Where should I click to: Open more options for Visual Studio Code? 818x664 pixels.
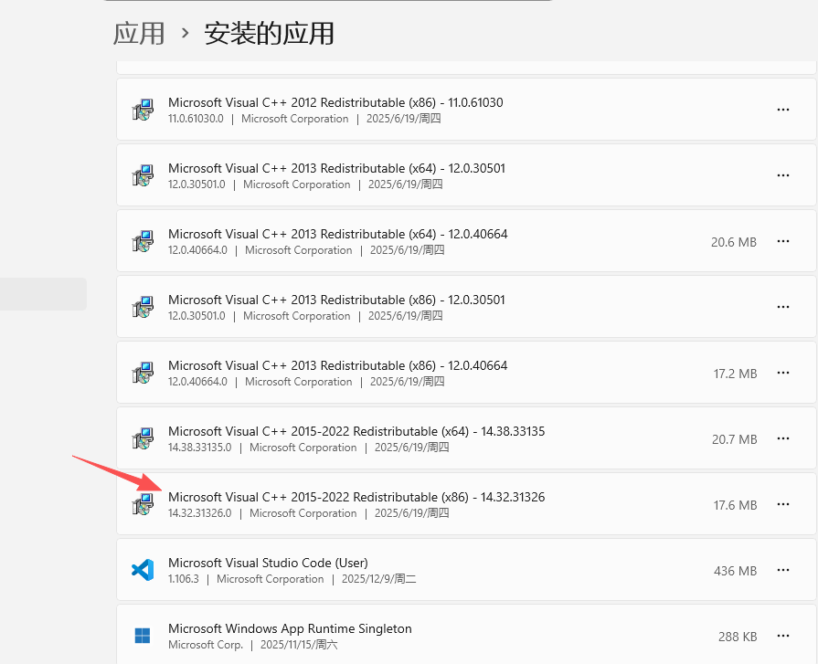click(x=782, y=570)
